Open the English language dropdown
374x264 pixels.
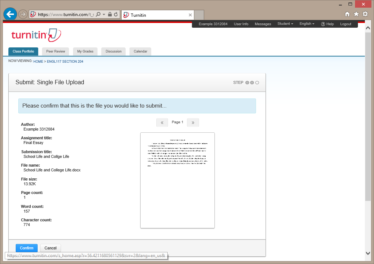pos(307,24)
